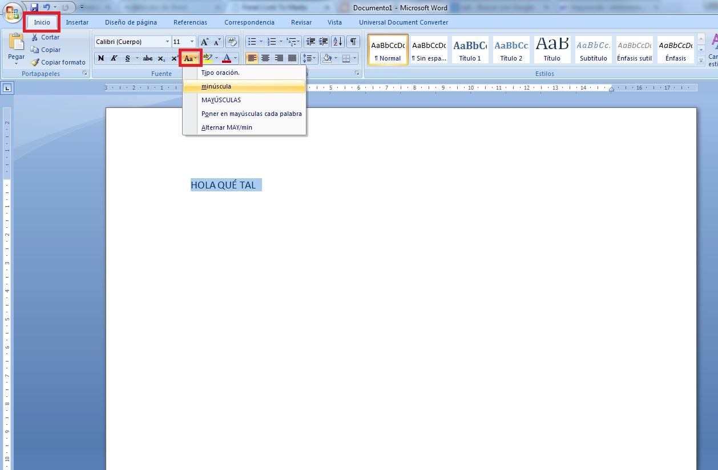718x470 pixels.
Task: Switch to the Insertar ribbon tab
Action: point(77,22)
